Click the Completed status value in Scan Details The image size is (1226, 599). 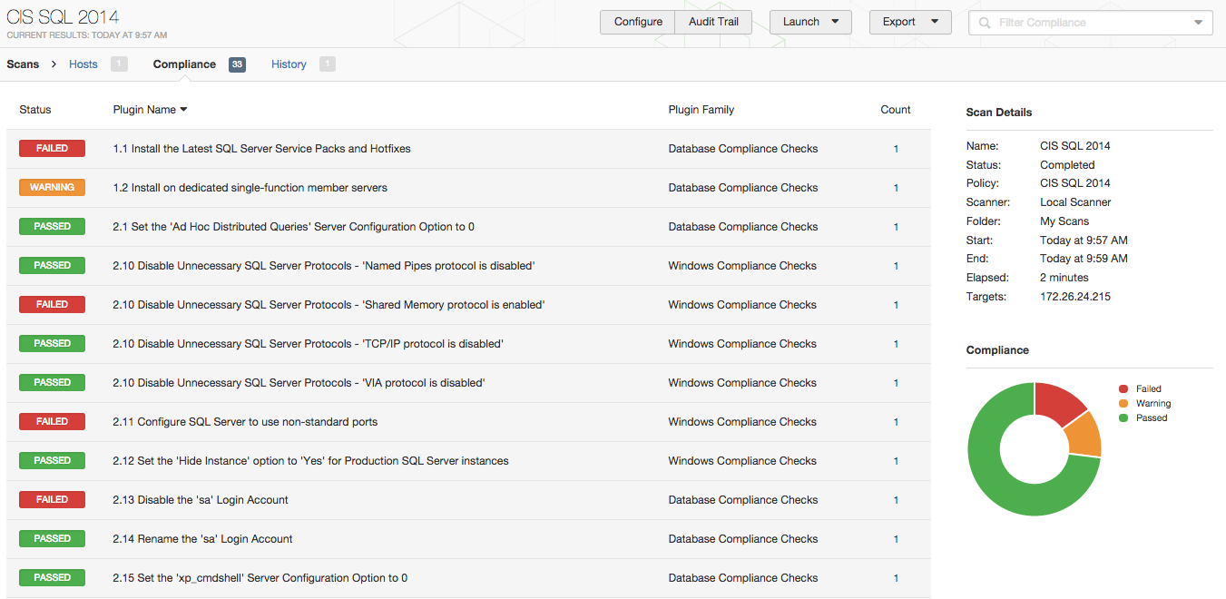(x=1067, y=165)
